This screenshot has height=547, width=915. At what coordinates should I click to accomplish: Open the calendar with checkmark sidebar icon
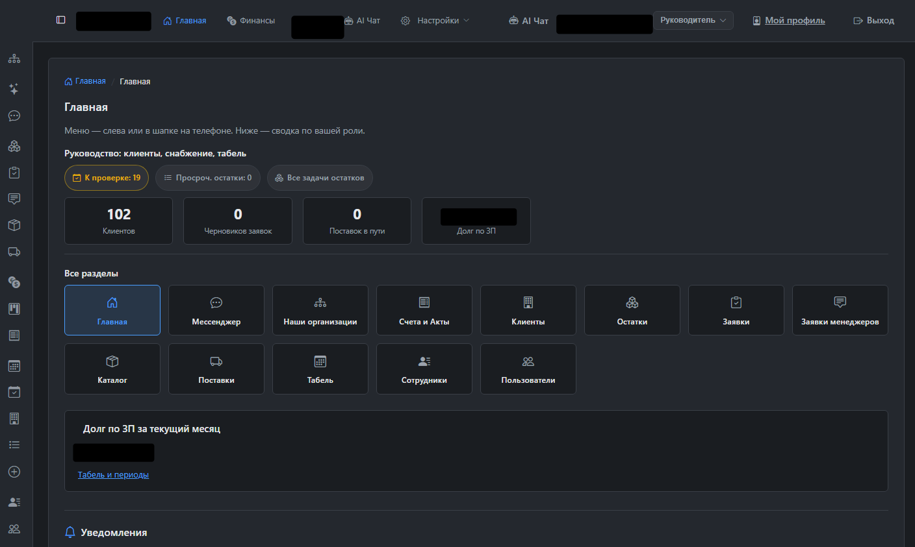coord(14,392)
